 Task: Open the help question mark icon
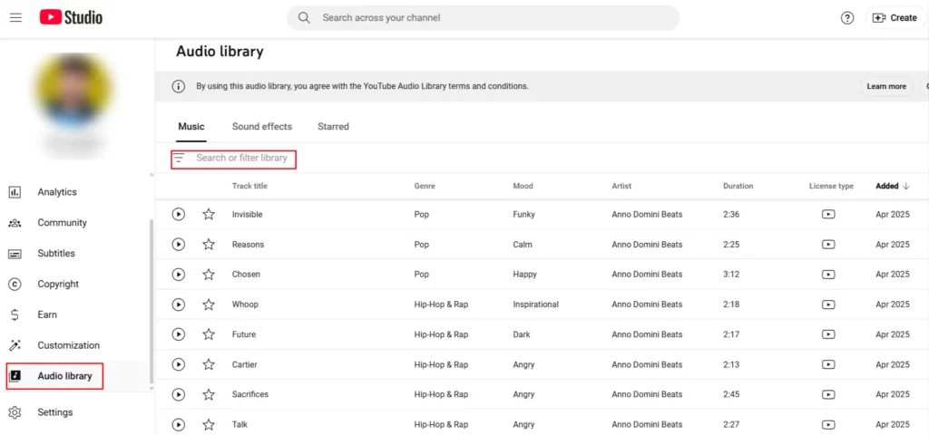[847, 18]
